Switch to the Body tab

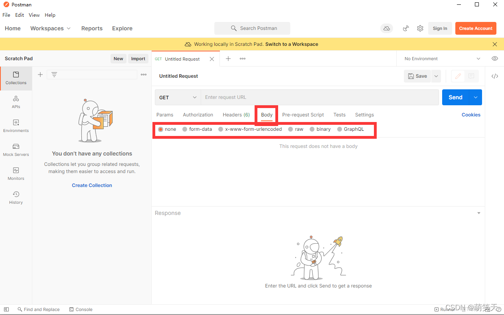(267, 115)
